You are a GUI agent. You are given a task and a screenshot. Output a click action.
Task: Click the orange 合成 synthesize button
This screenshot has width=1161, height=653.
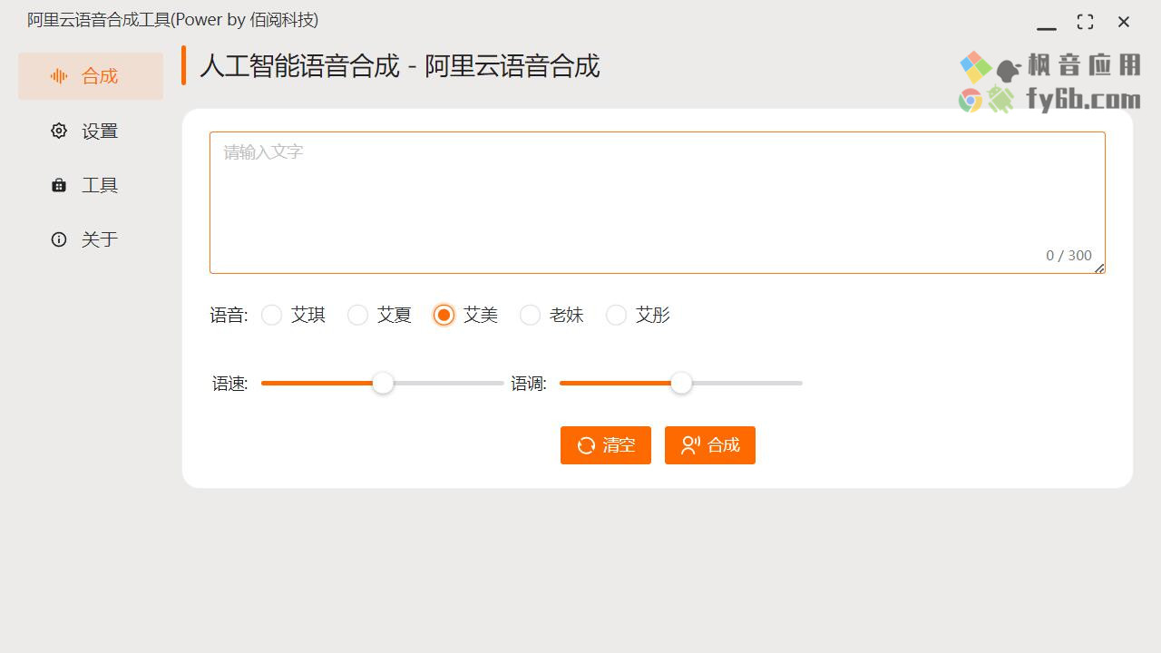tap(710, 445)
